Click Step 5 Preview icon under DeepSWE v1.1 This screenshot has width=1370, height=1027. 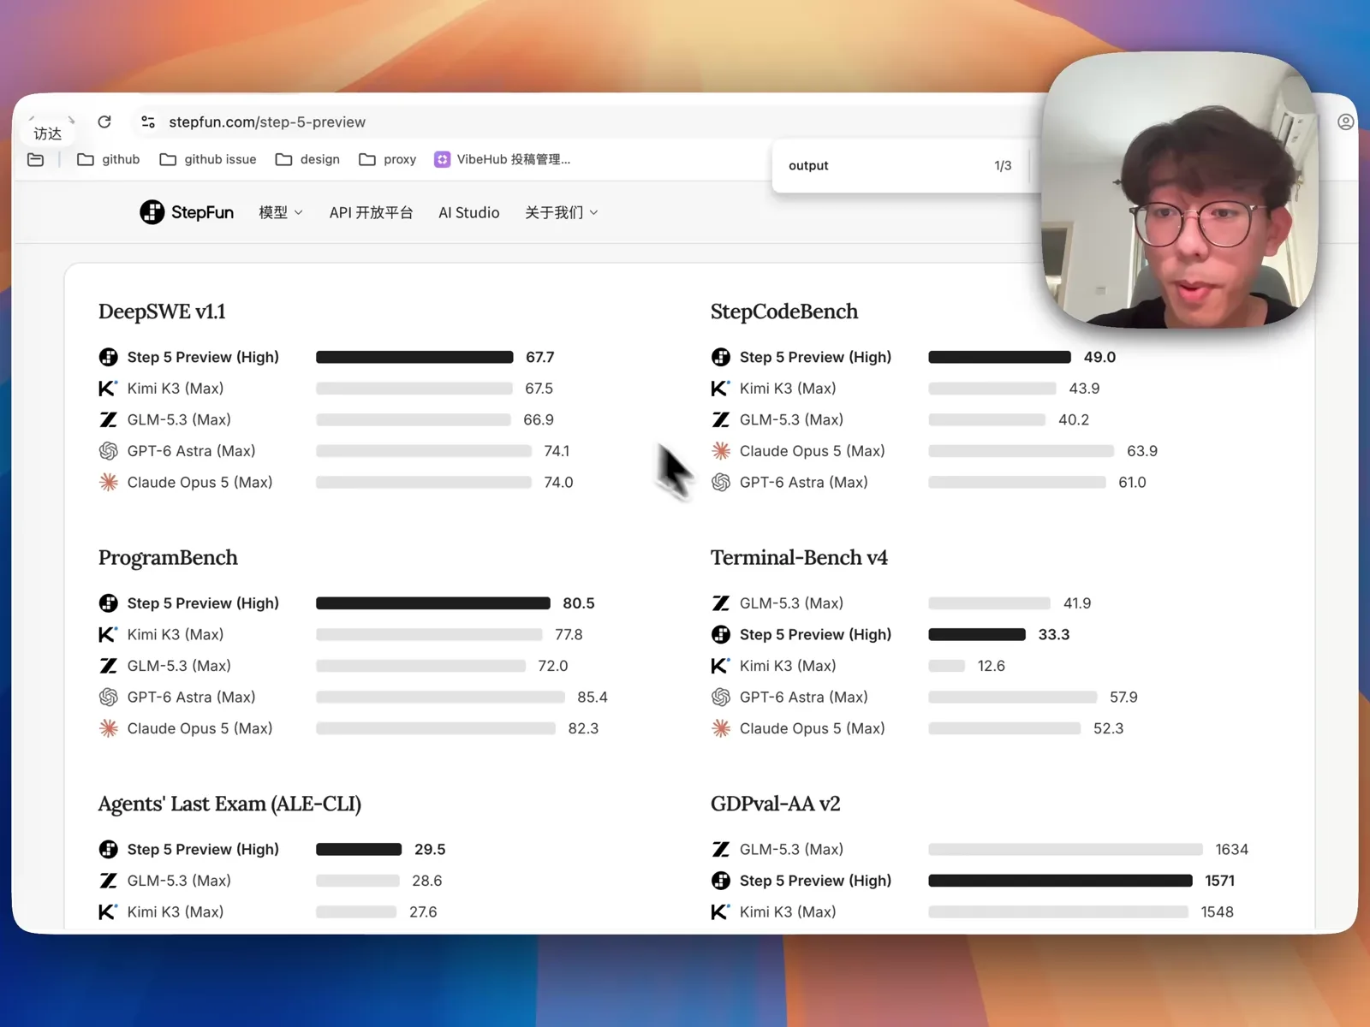[x=108, y=357]
